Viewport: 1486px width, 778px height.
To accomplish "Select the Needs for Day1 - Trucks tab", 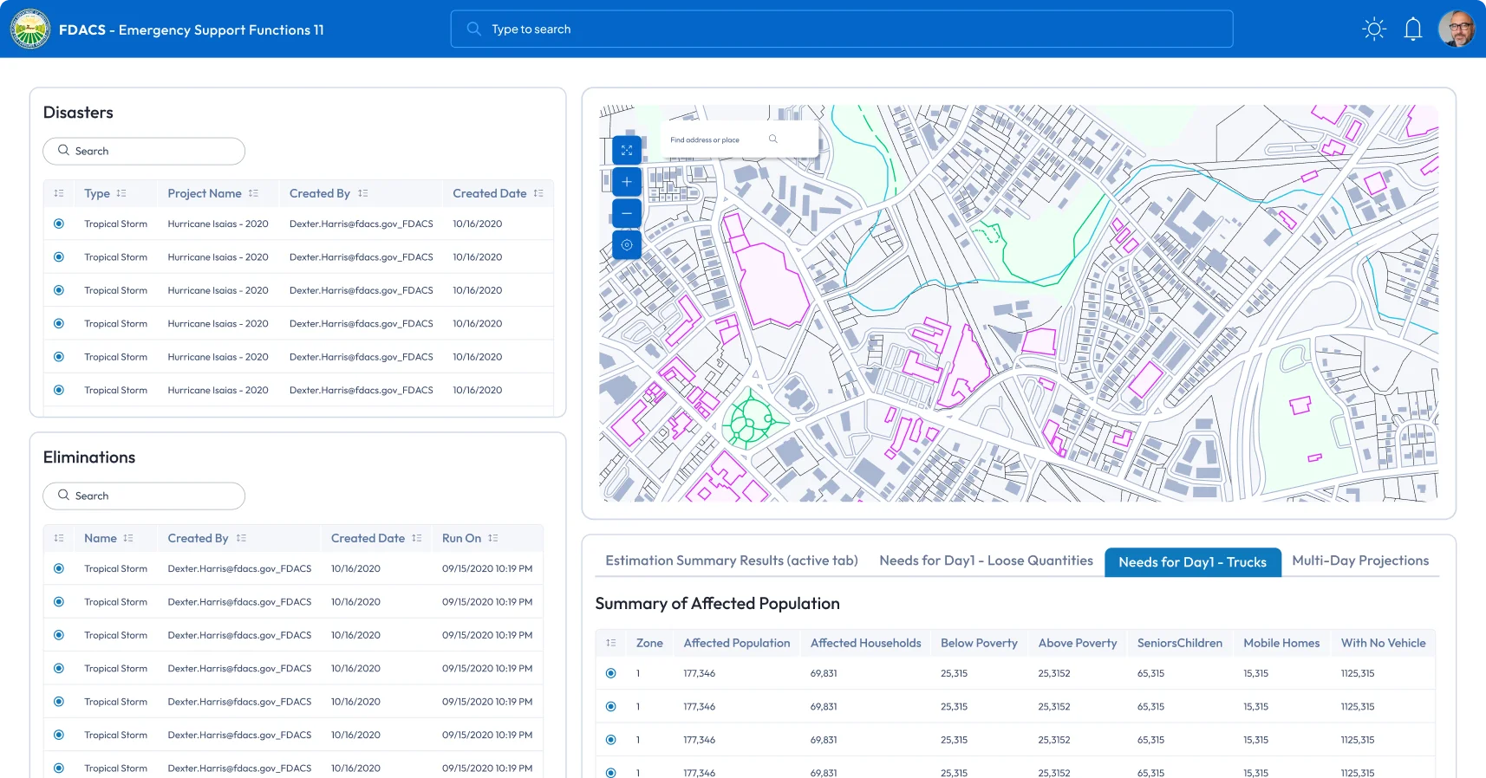I will [1192, 562].
